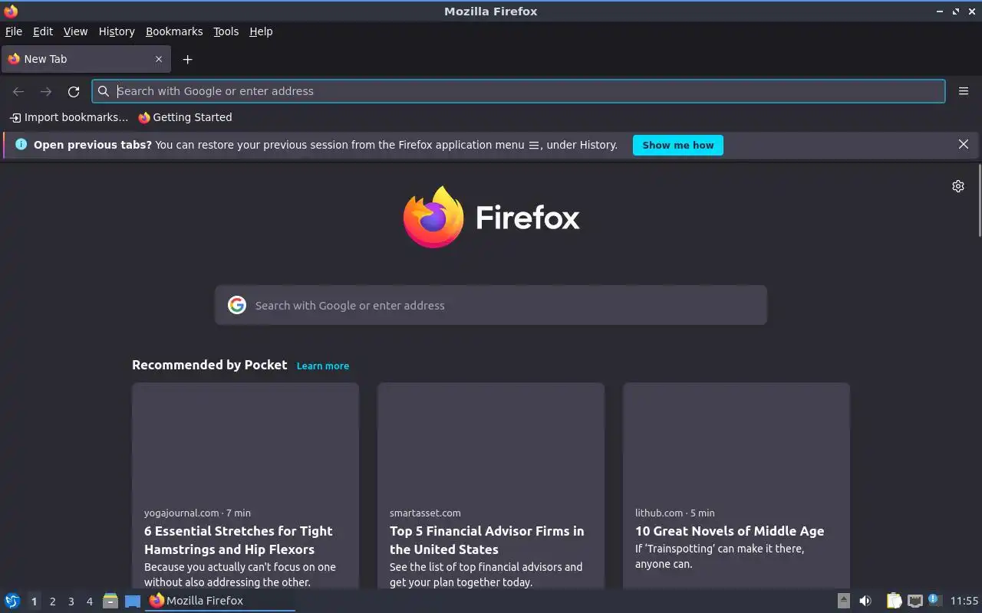The image size is (982, 613).
Task: Click the forward navigation arrow
Action: [46, 91]
